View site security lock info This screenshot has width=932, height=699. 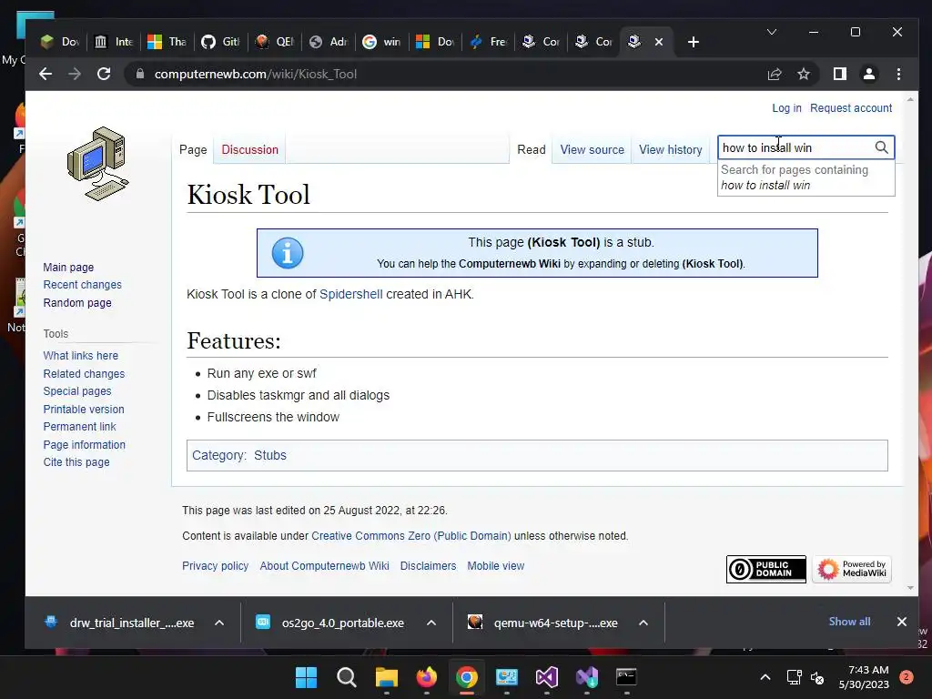(140, 74)
